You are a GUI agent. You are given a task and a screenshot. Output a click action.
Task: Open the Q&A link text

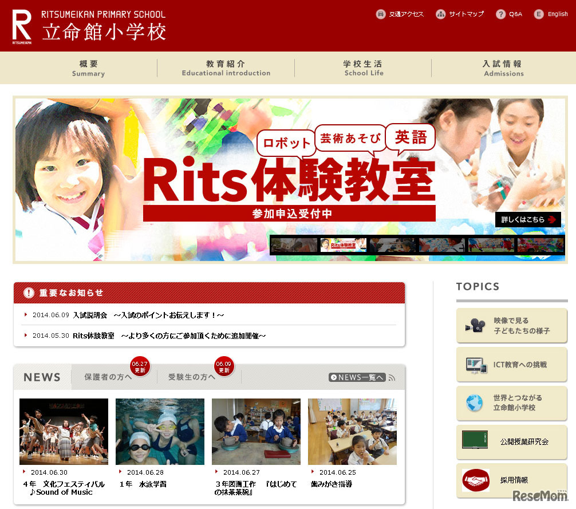point(515,14)
